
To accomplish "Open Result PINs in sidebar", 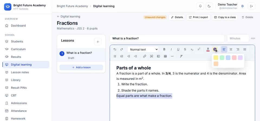I will [26, 88].
